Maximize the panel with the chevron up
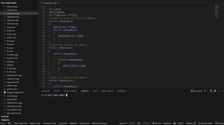 223,91
